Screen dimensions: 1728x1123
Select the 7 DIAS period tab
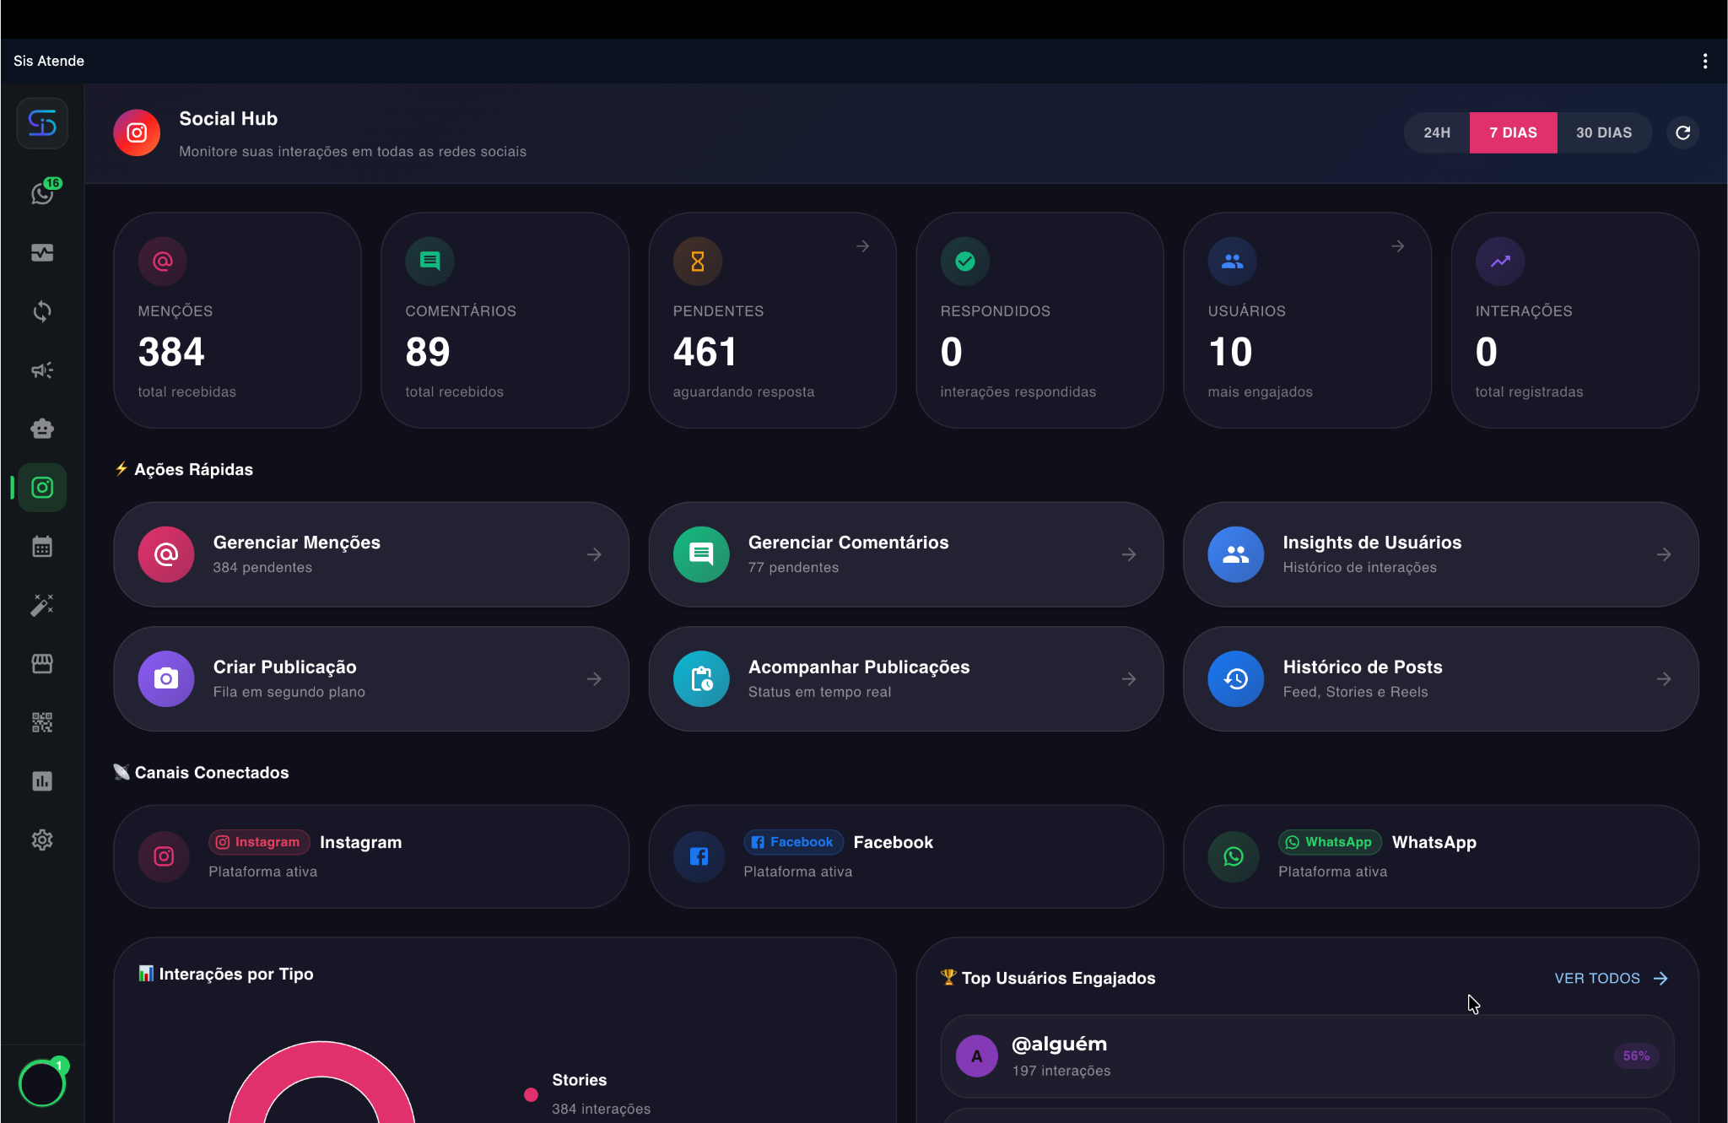[1514, 132]
